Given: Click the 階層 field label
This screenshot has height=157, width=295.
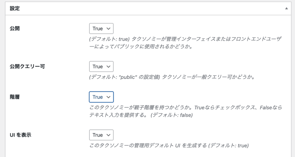Looking at the screenshot, I should [x=15, y=97].
